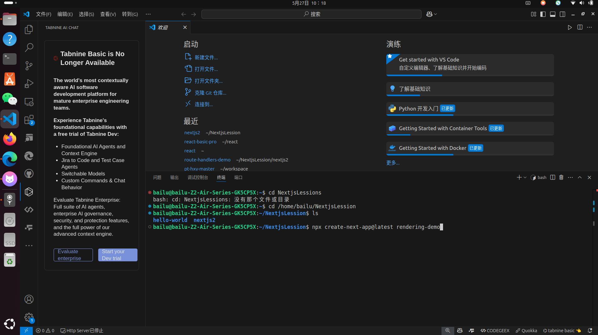Open the Extensions view
This screenshot has width=598, height=335.
tap(29, 120)
